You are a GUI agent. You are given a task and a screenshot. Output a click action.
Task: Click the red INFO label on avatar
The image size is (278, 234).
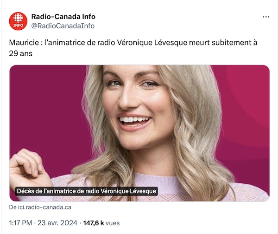18,26
